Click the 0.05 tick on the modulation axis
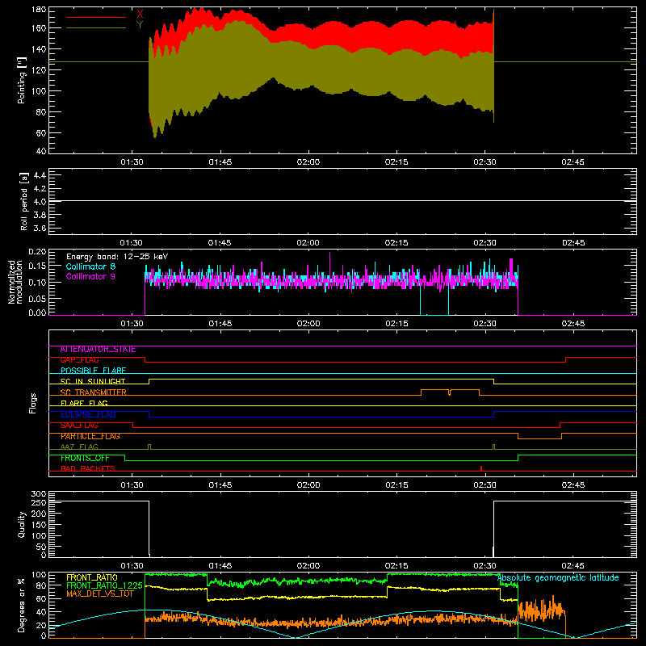646x646 pixels. pos(37,299)
